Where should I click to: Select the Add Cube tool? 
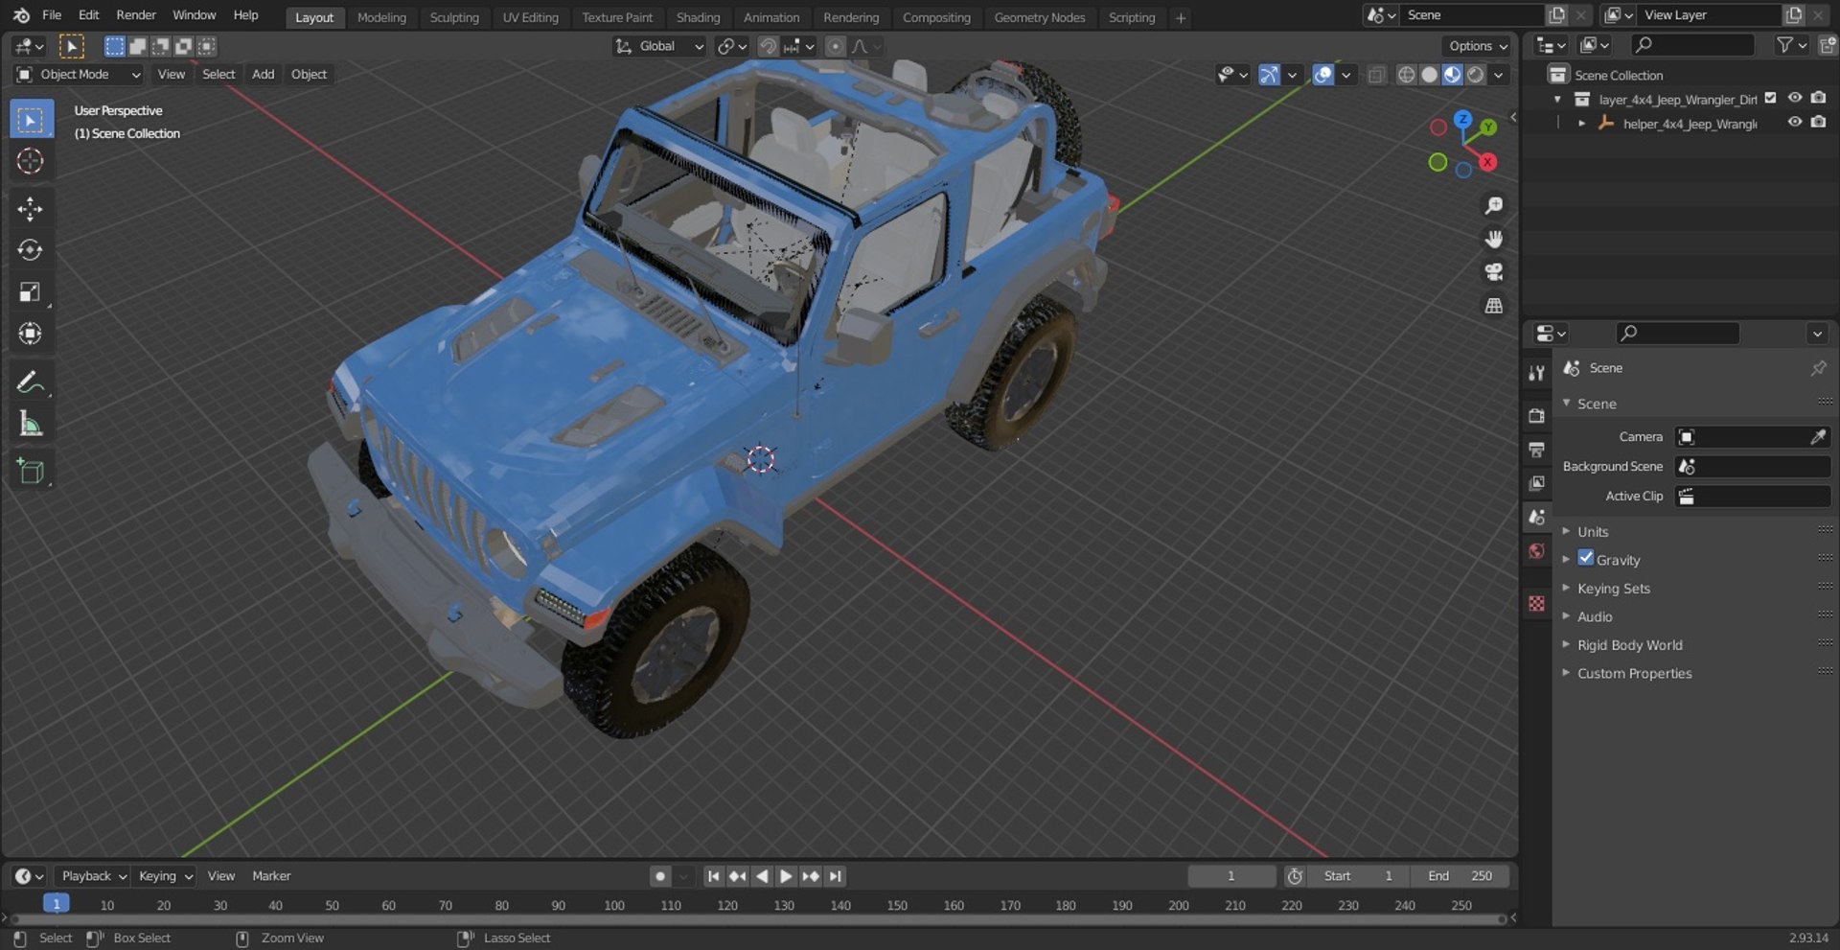tap(31, 471)
